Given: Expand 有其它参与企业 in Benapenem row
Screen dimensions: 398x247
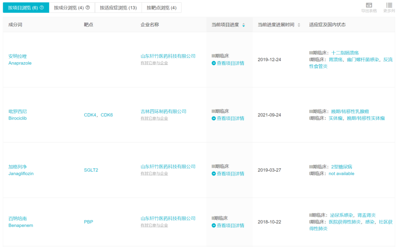Looking at the screenshot, I should click(x=154, y=226).
